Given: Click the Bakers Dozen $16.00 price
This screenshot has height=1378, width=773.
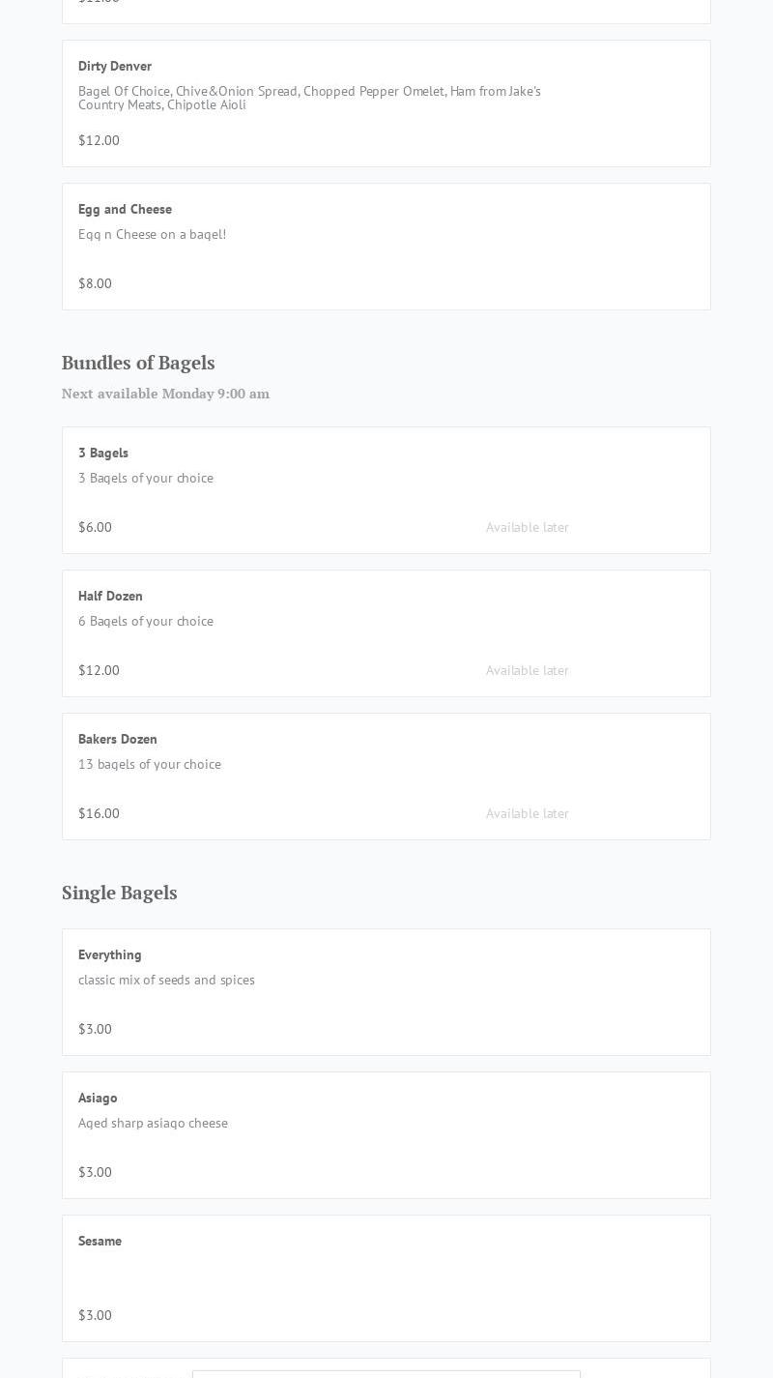Looking at the screenshot, I should pos(99,813).
